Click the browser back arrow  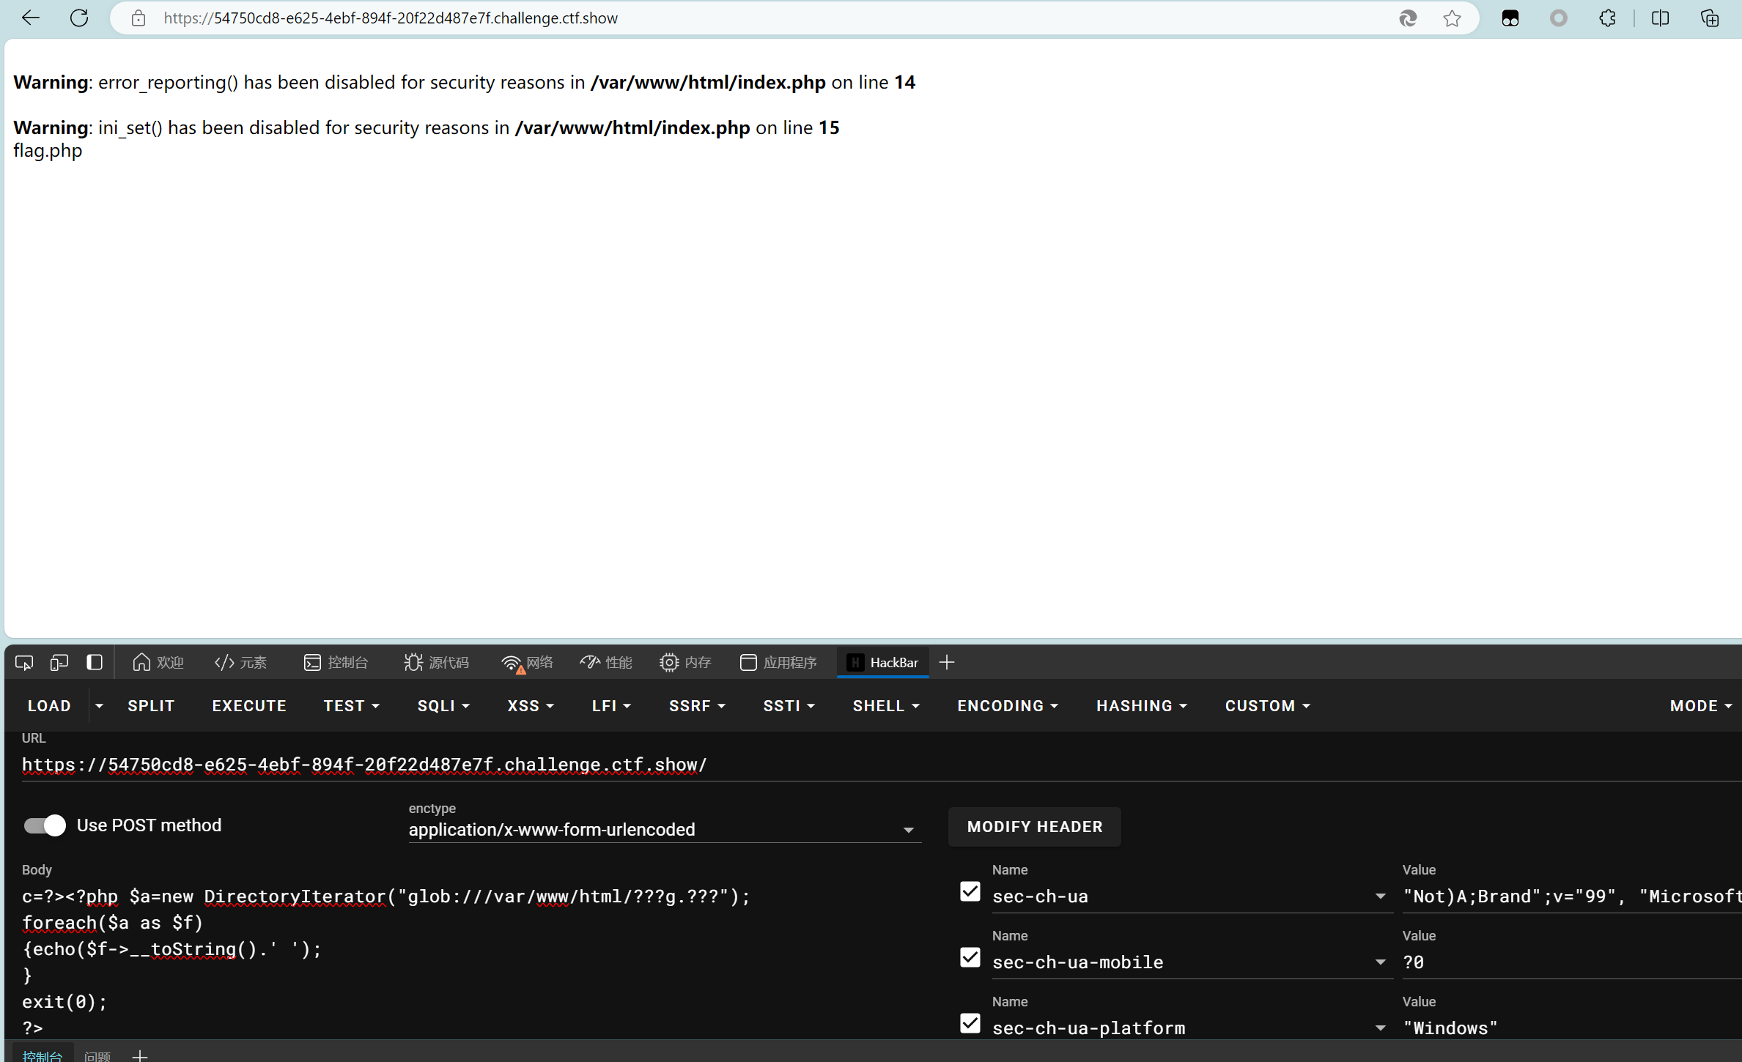click(30, 18)
